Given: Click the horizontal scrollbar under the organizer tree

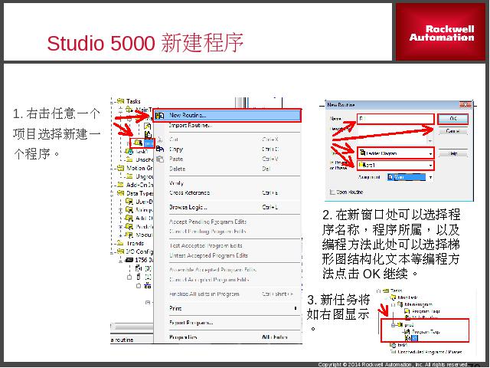Looking at the screenshot, I should point(132,327).
